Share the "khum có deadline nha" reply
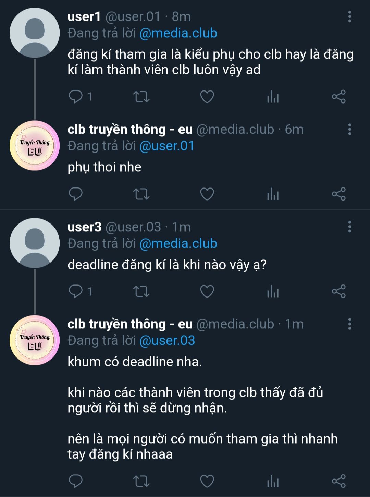Viewport: 370px width, 497px height. 338,481
